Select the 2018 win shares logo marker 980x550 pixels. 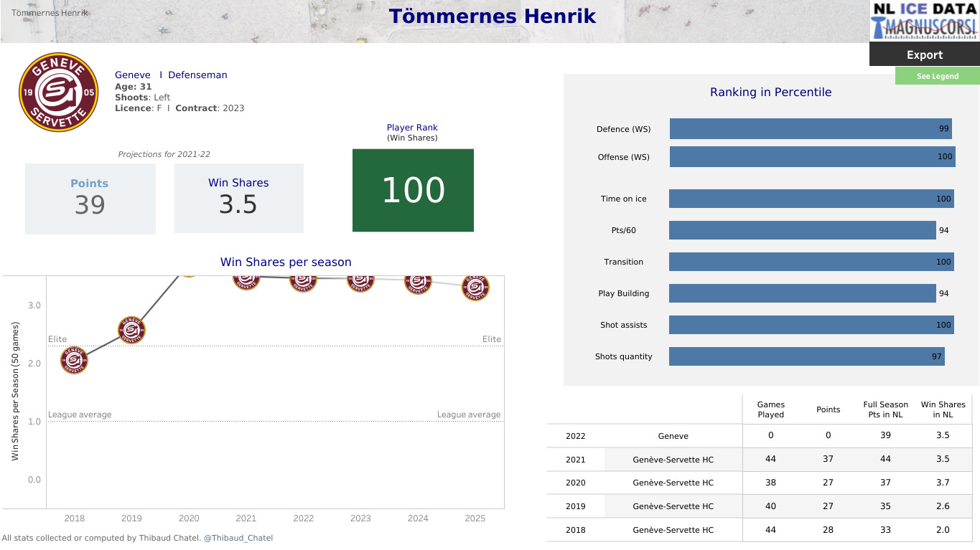click(74, 360)
